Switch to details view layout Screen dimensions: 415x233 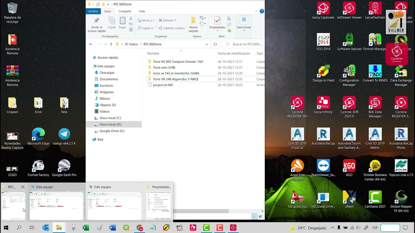pyautogui.click(x=255, y=216)
